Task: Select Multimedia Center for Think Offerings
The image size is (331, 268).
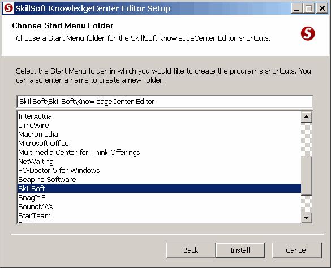Action: [x=159, y=152]
